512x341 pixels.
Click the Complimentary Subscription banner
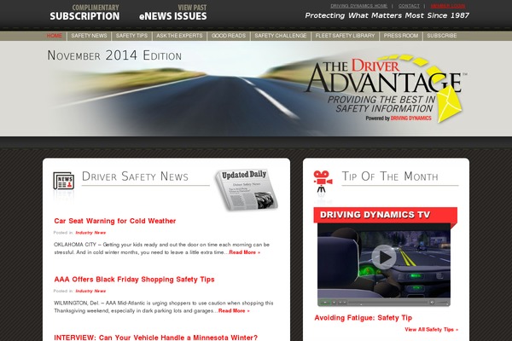click(x=84, y=13)
